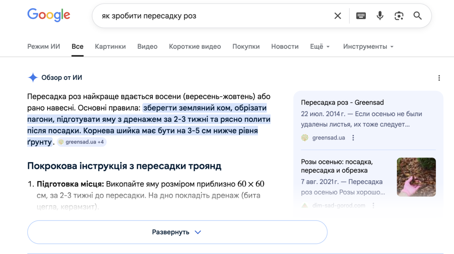Click the Google logo

[49, 15]
